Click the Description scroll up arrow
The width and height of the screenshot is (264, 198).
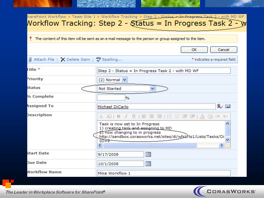coord(227,123)
